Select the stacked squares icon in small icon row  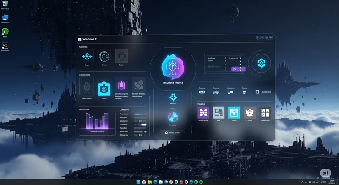click(x=230, y=92)
